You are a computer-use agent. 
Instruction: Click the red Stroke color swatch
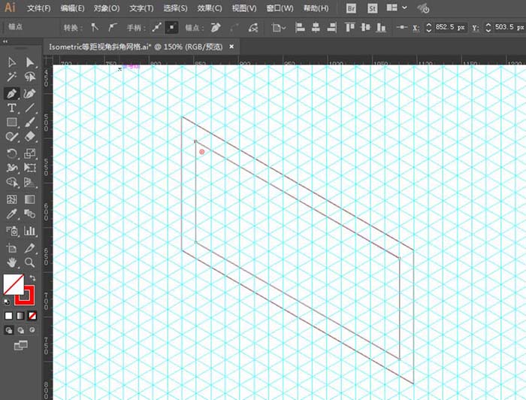[29, 300]
